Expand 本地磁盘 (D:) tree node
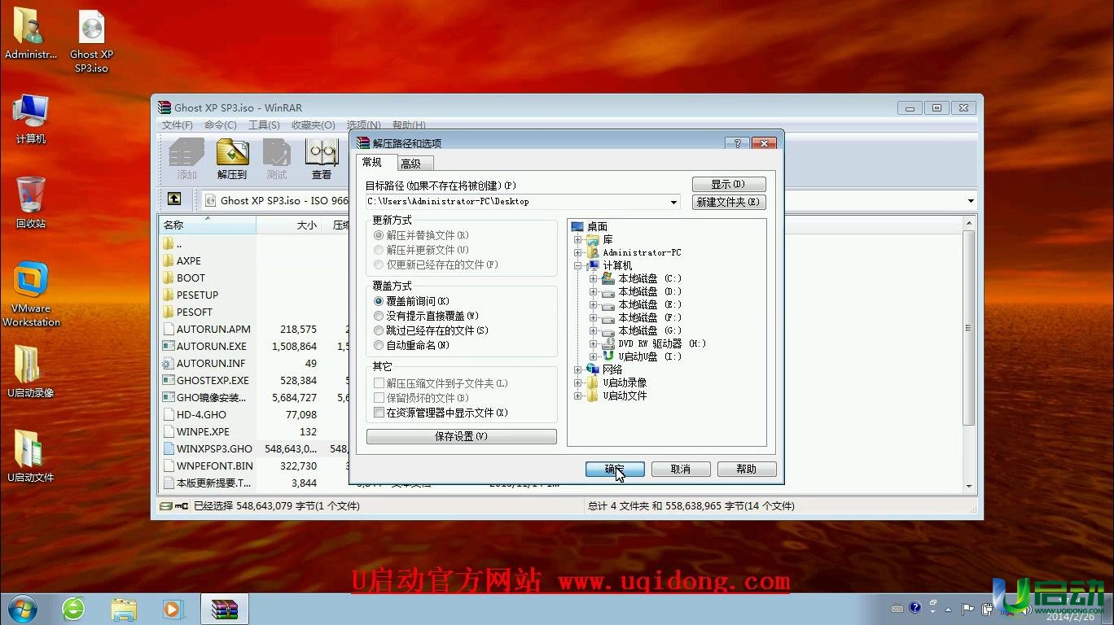 pyautogui.click(x=593, y=292)
